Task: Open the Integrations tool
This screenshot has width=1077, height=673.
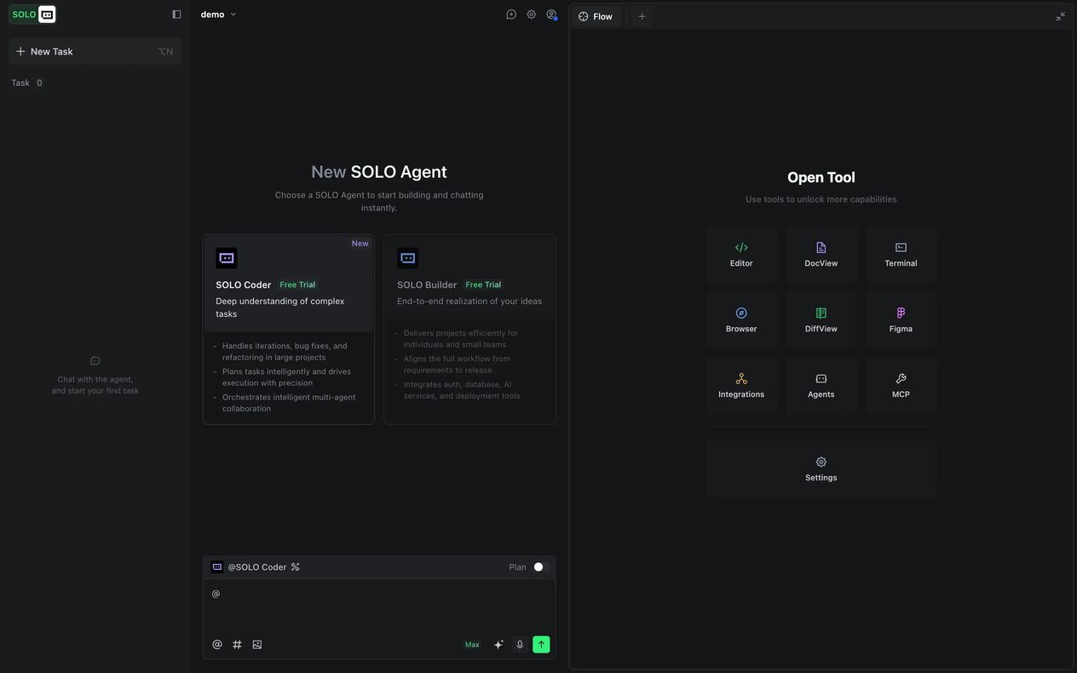Action: tap(740, 384)
